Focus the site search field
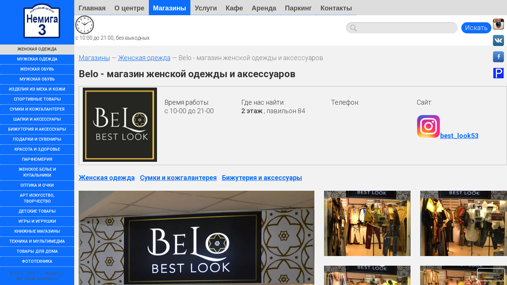Image resolution: width=507 pixels, height=285 pixels. [x=402, y=28]
